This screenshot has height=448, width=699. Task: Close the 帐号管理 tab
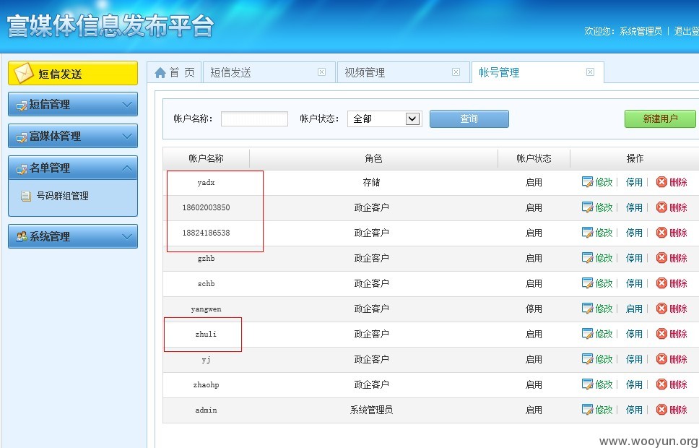click(x=590, y=72)
